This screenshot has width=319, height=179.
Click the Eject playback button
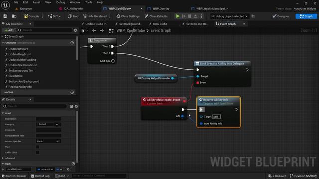click(195, 16)
